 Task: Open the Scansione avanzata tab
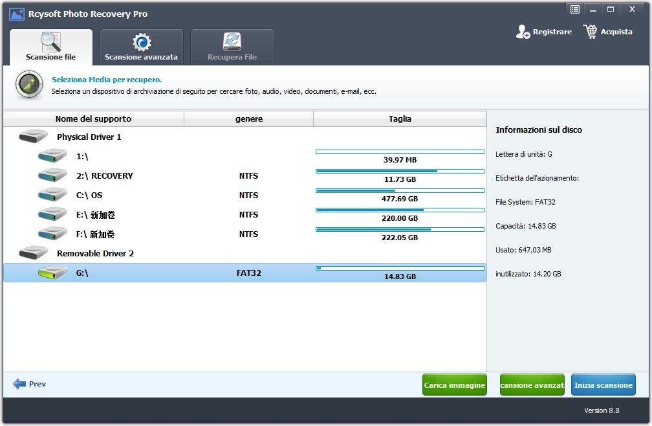[141, 47]
